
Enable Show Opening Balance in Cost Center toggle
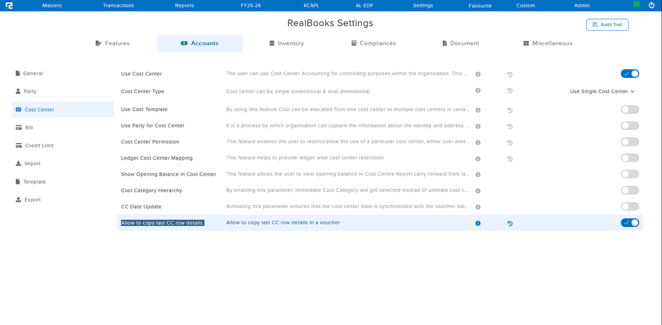630,174
